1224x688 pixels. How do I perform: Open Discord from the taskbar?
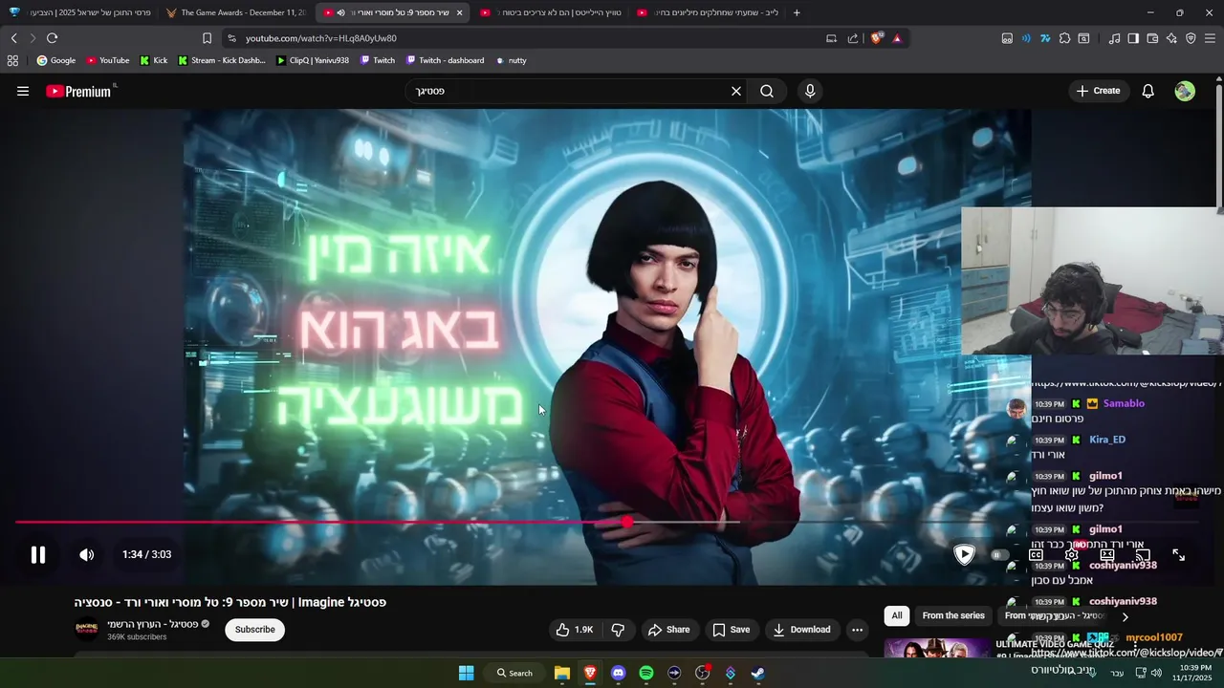(618, 673)
